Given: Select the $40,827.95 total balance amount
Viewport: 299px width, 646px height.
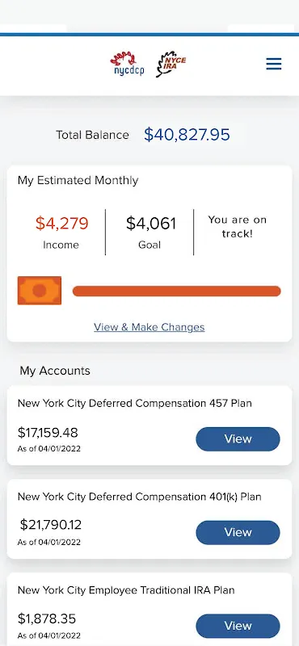Looking at the screenshot, I should pyautogui.click(x=187, y=135).
